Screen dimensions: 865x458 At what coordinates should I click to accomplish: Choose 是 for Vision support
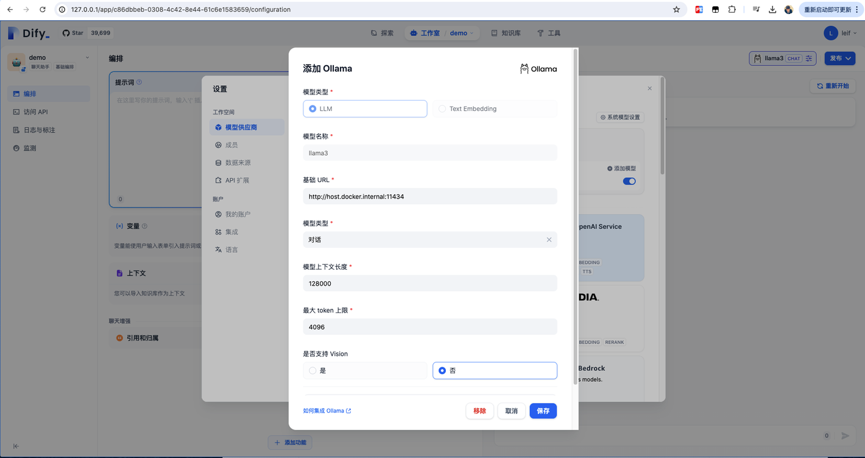click(365, 370)
